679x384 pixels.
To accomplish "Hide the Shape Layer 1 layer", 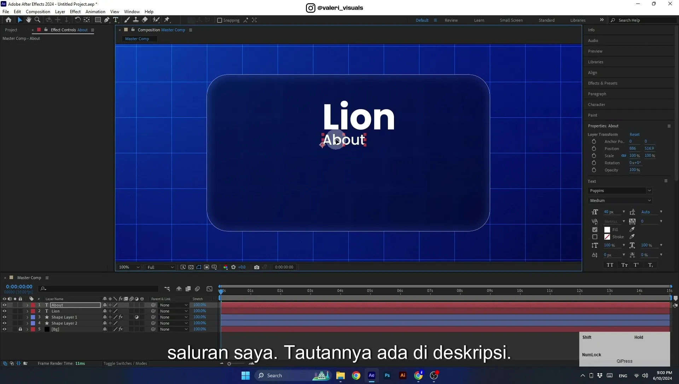I will (x=5, y=317).
